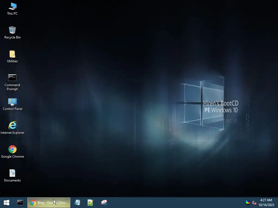Open Control Panel desktop icon

point(12,104)
